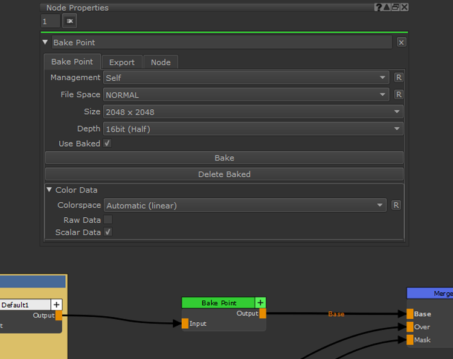Click the help question mark icon
This screenshot has height=359, width=453.
[x=378, y=7]
